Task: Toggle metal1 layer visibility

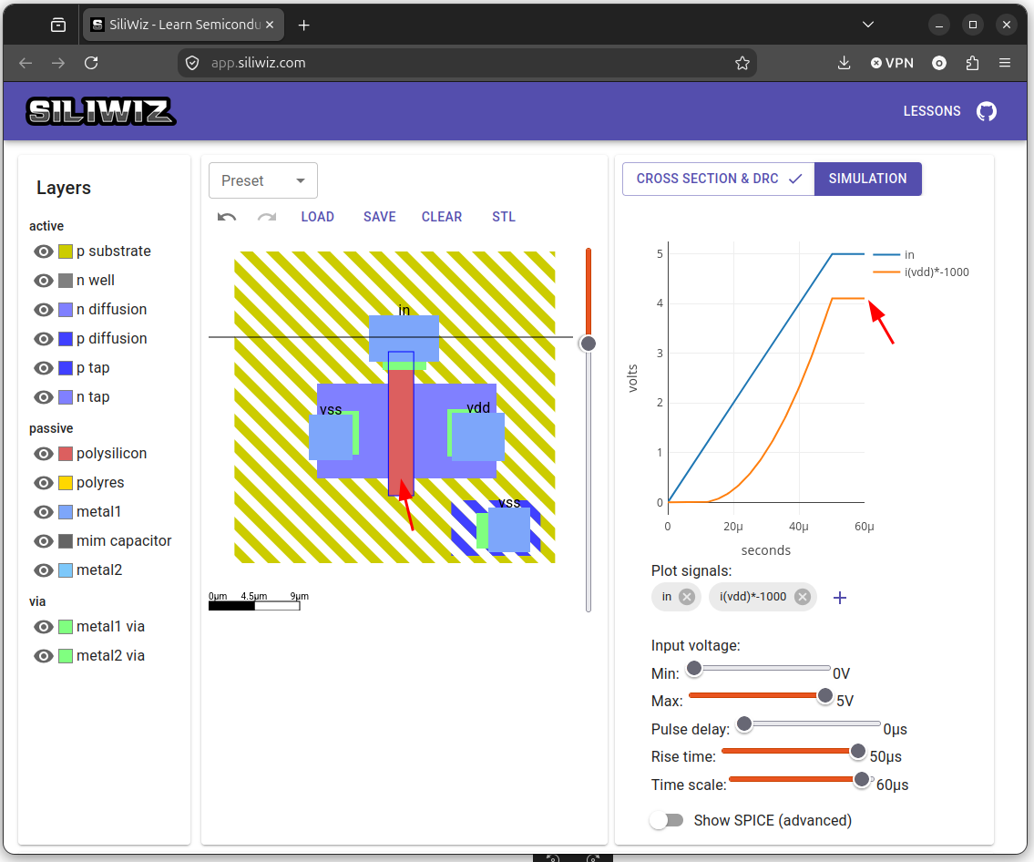Action: point(44,512)
